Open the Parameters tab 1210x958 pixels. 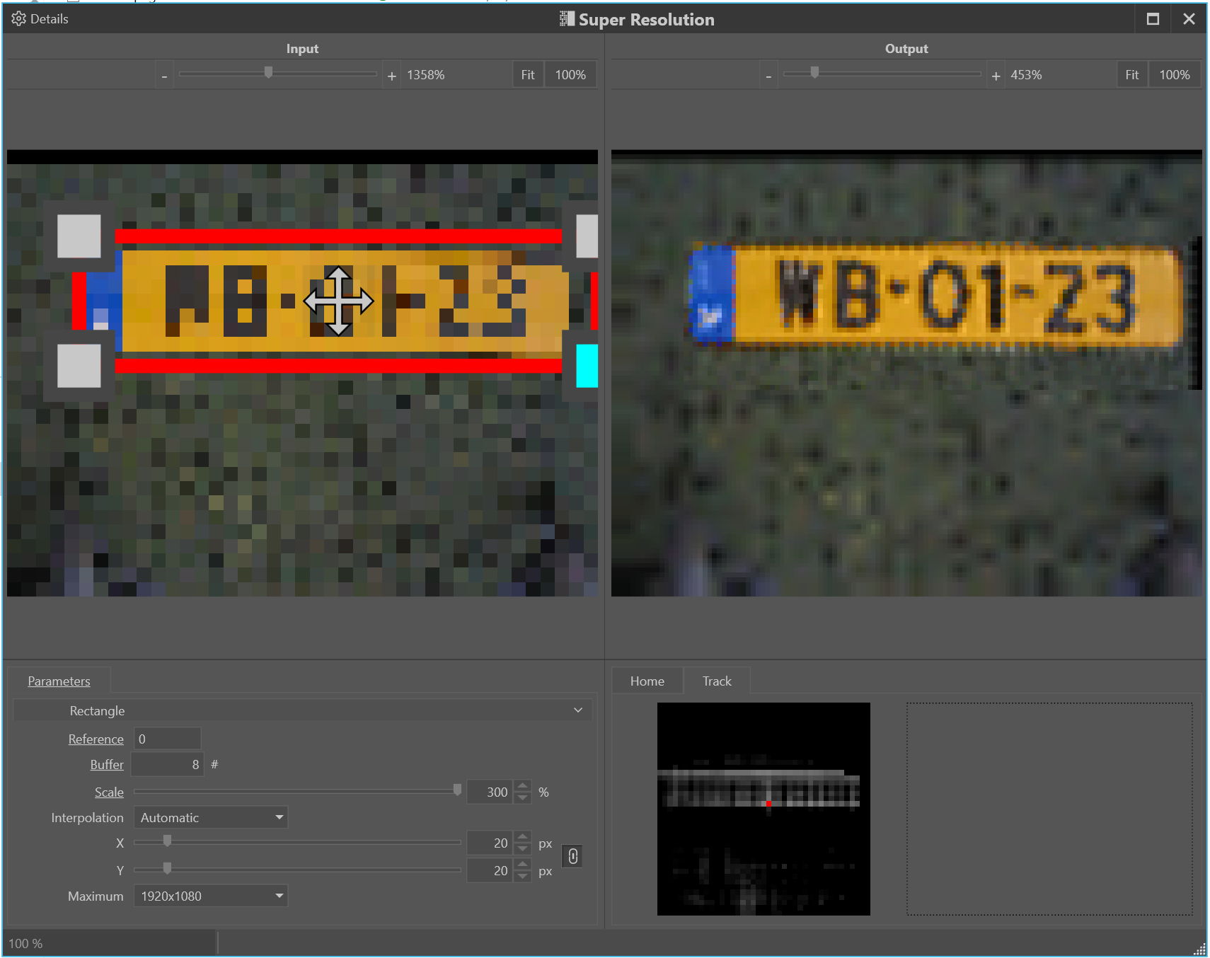(x=59, y=680)
